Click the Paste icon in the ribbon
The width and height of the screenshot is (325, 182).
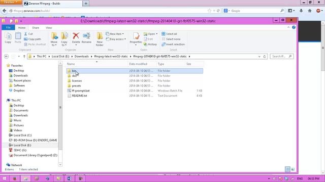(x=18, y=38)
